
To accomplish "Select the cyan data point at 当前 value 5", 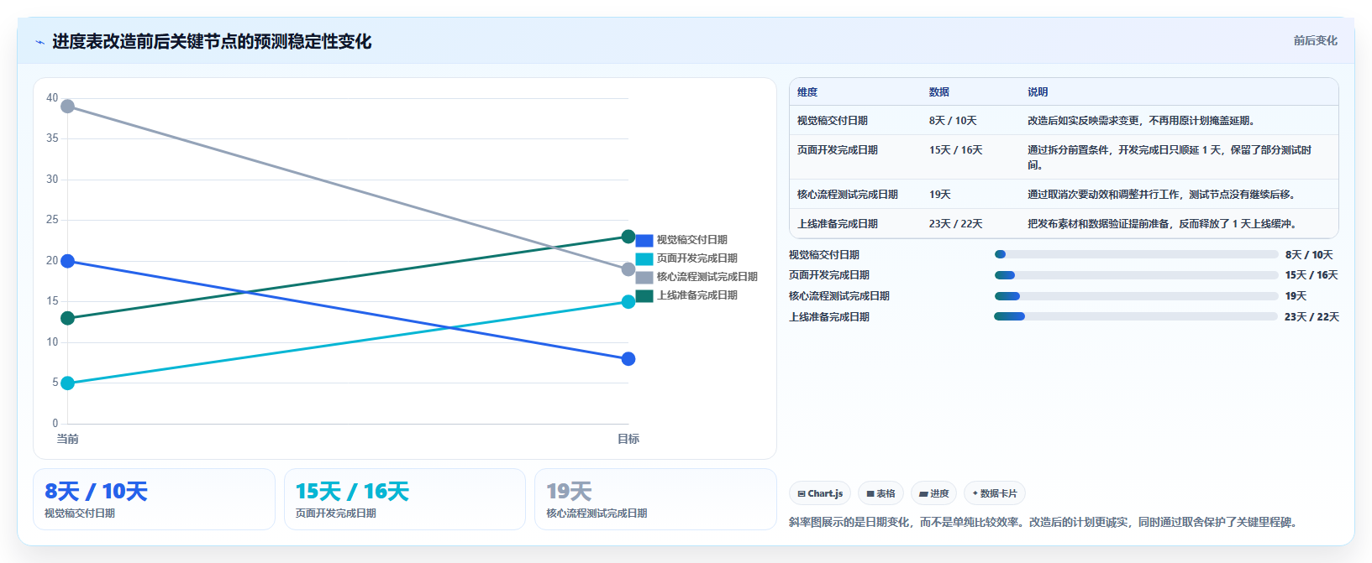I will point(68,383).
